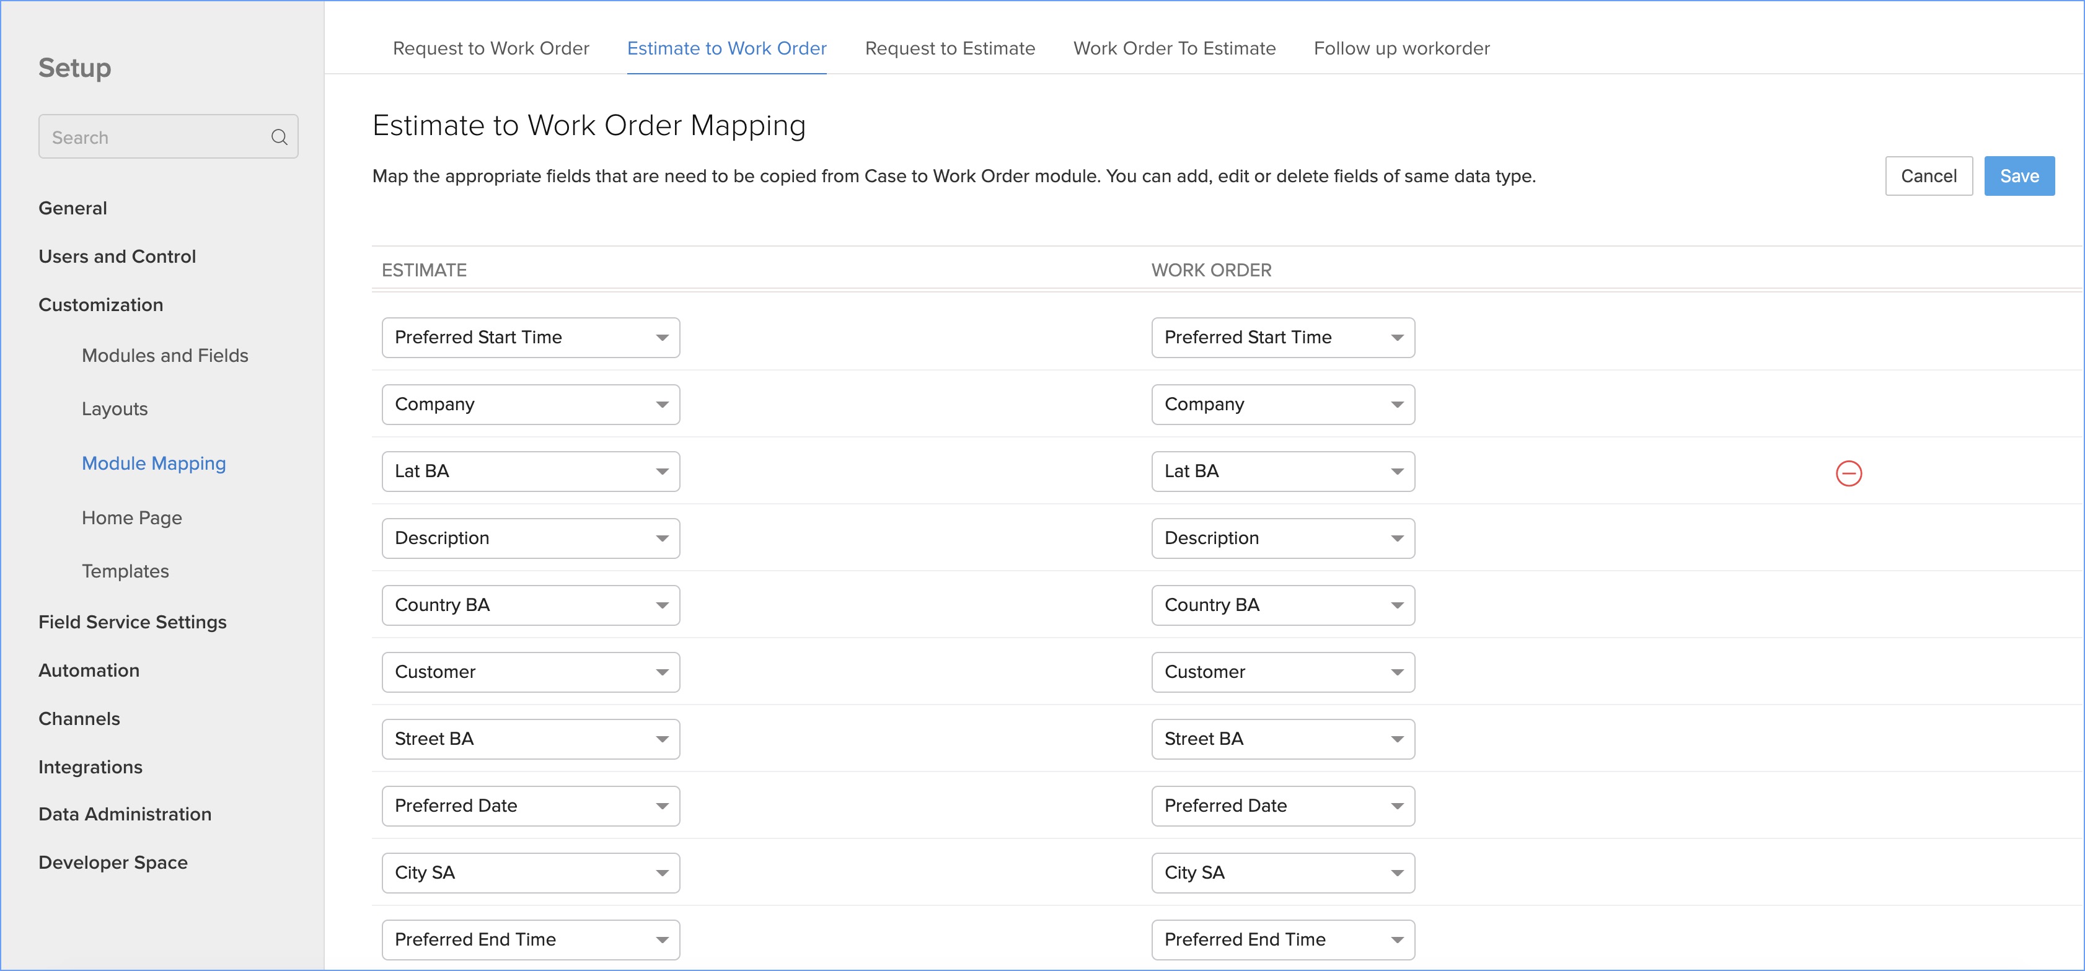Expand Work Order City SA dropdown
2085x971 pixels.
click(x=1282, y=873)
